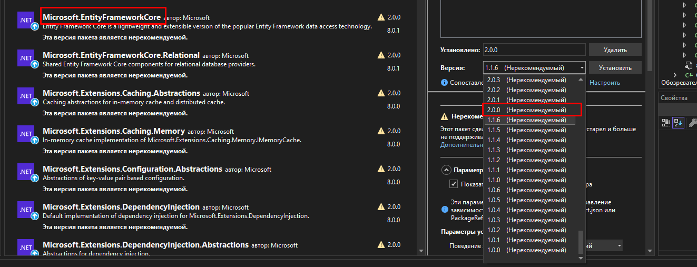Click warning icon in DependencyInjection.Abstractions row
This screenshot has width=697, height=267.
pyautogui.click(x=381, y=245)
